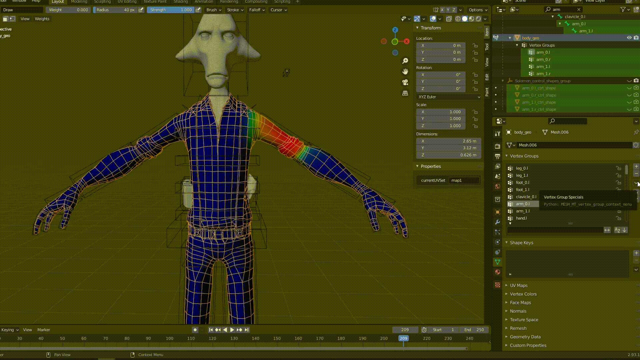Screen dimensions: 640x360
Task: Open the Cursor dropdown
Action: click(279, 10)
